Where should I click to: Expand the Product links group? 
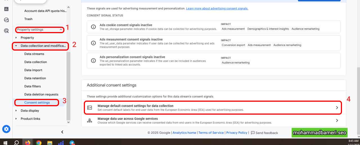[16, 119]
